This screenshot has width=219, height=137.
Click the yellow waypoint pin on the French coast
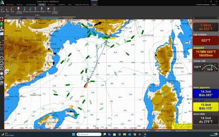click(109, 34)
